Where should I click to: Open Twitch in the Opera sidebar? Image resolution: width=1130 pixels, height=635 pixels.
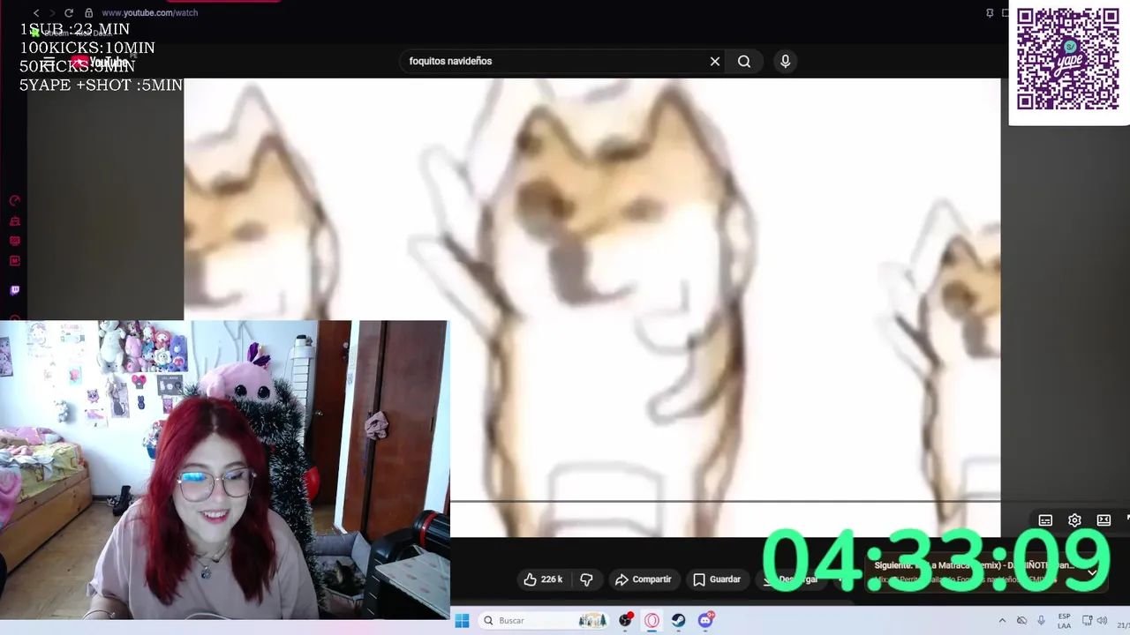tap(14, 290)
